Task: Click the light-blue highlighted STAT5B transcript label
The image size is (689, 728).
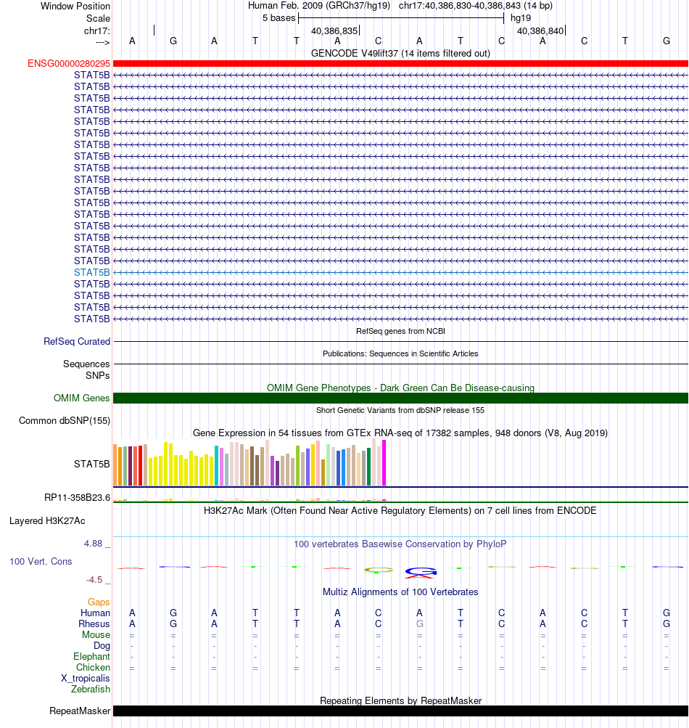Action: pyautogui.click(x=91, y=272)
